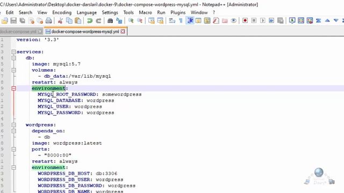Open the ? help menu
Screen dimensions: 344x193
click(x=214, y=12)
